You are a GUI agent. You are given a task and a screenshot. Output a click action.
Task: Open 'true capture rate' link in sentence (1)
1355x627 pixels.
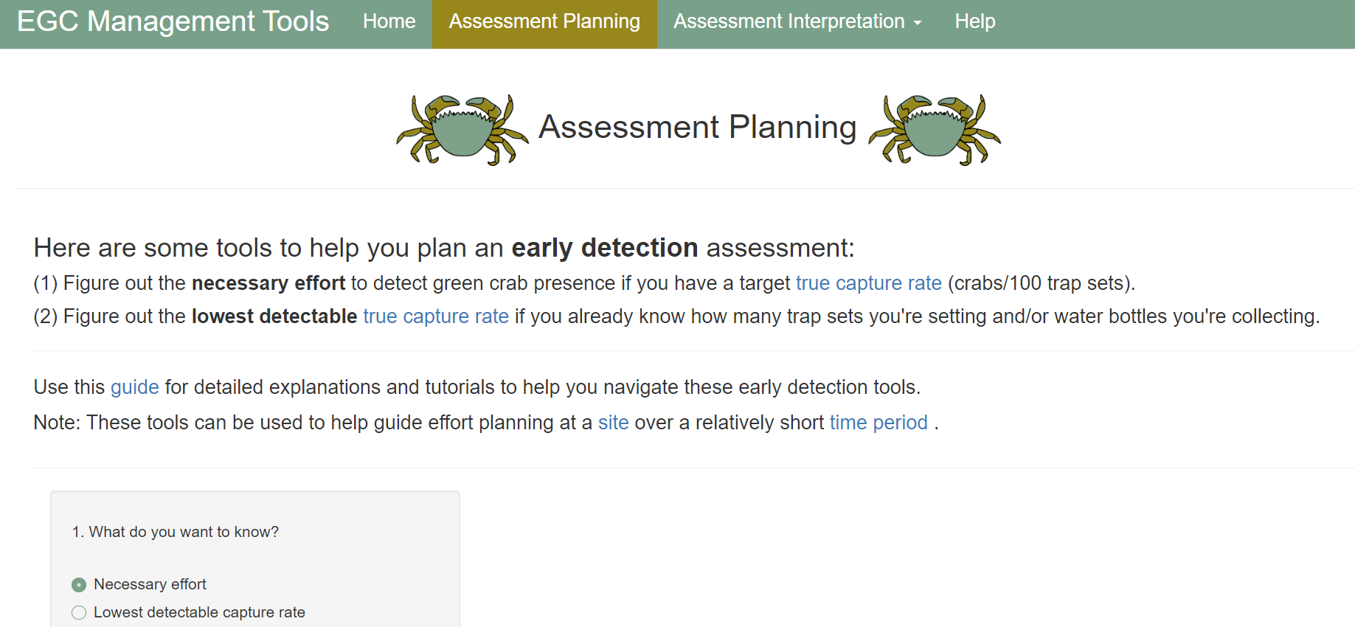868,283
